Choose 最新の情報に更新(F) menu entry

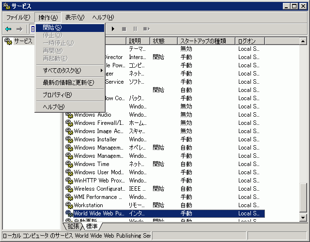coord(70,83)
